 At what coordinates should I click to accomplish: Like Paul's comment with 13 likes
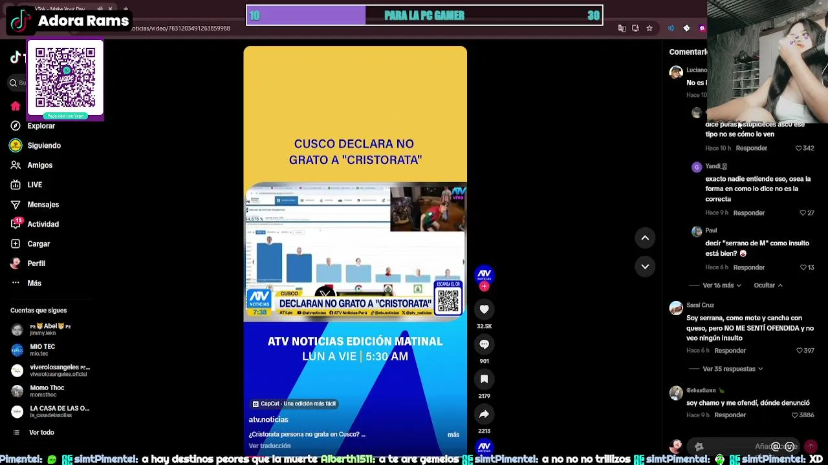(803, 267)
